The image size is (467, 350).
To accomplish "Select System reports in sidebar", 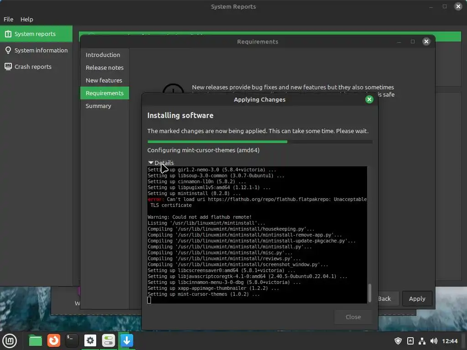I will (x=36, y=34).
